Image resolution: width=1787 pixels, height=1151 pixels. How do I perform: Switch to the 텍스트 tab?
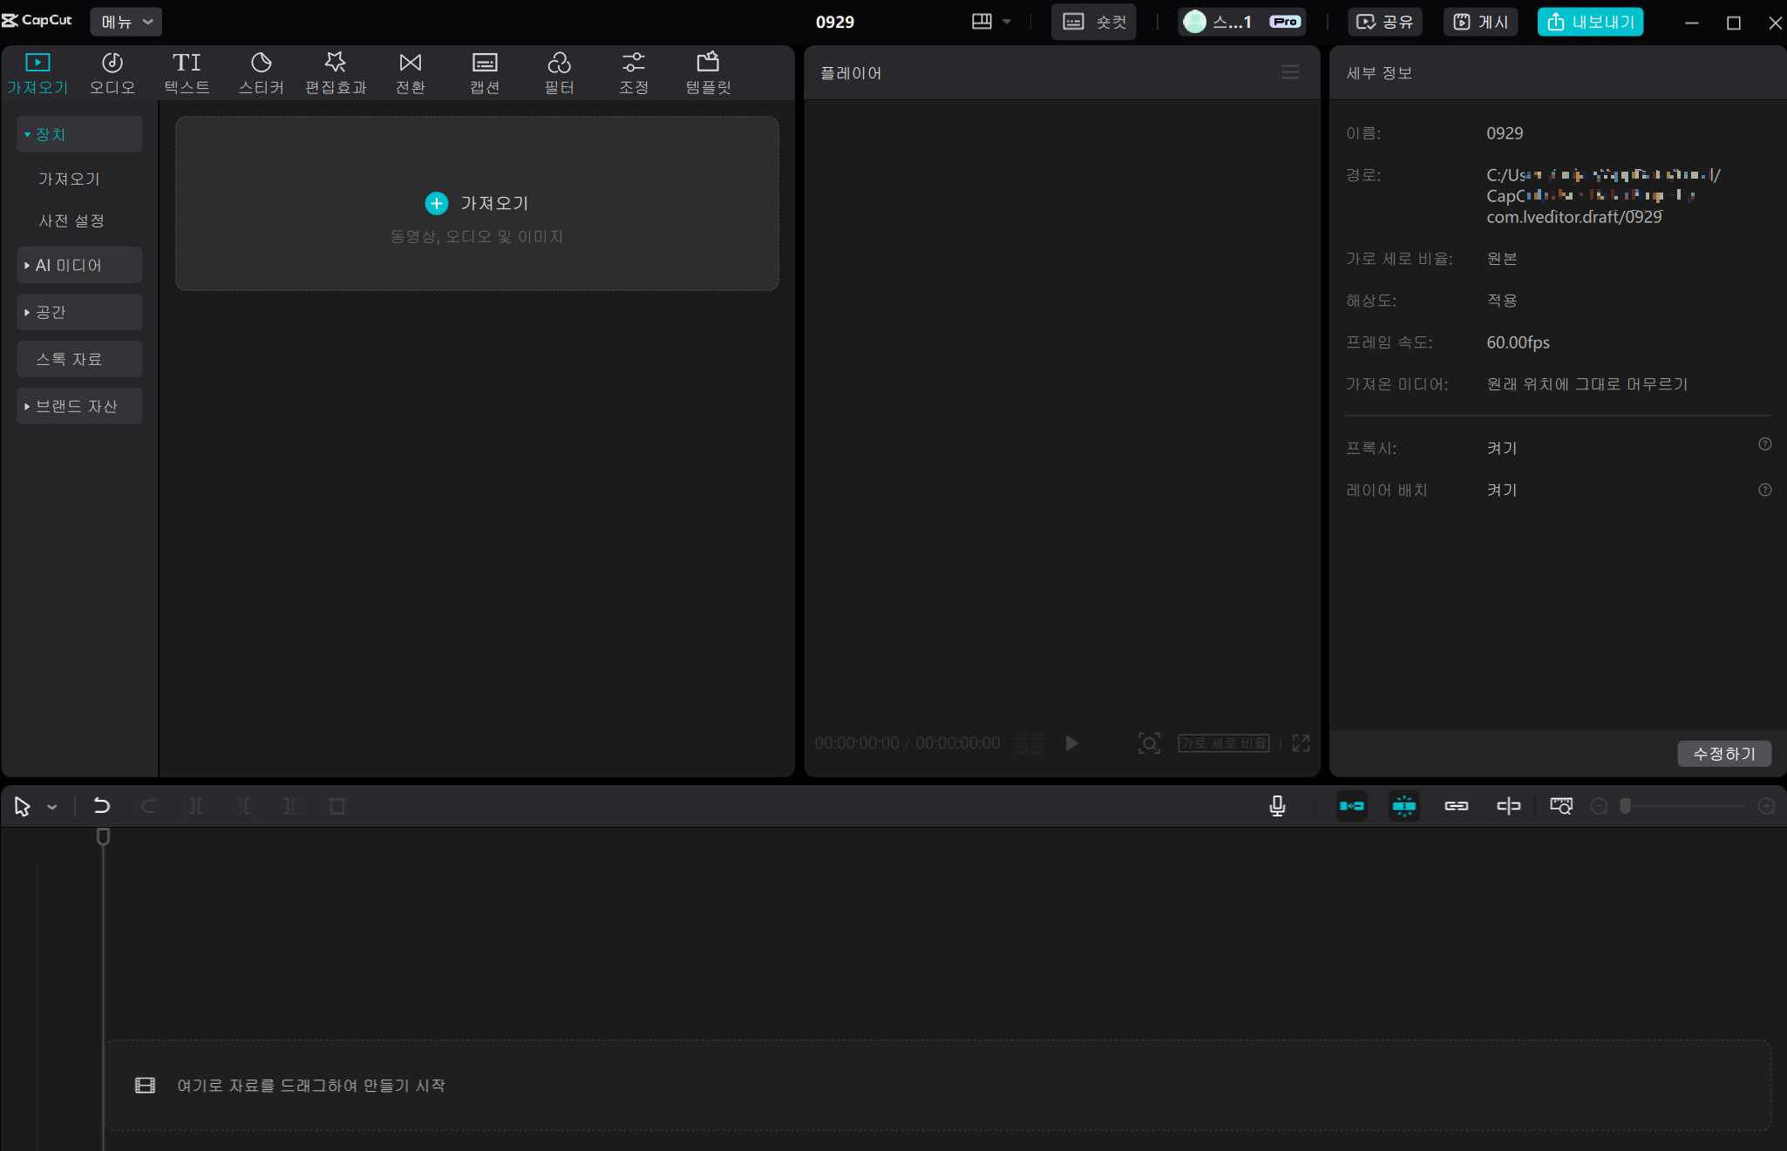[x=187, y=72]
